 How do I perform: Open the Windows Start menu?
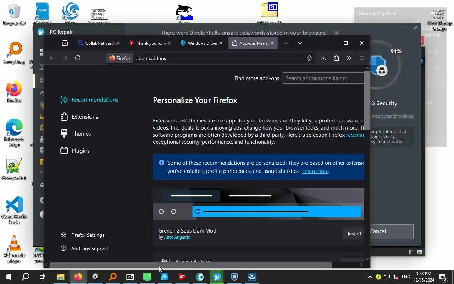8,277
